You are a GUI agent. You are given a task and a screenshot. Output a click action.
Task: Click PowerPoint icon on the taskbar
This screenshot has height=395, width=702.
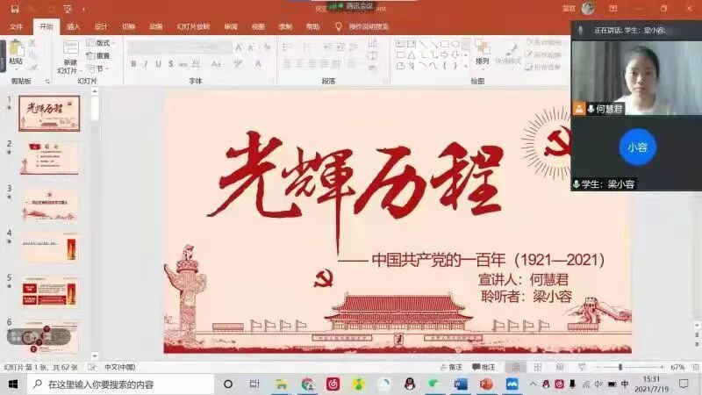[486, 384]
